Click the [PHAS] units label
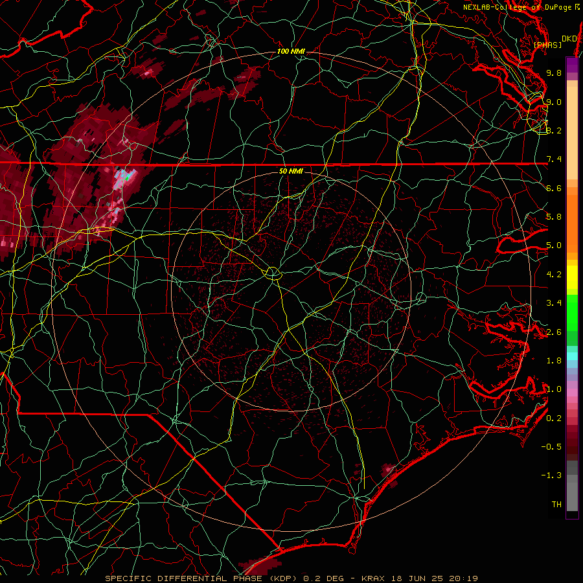Image resolution: width=583 pixels, height=583 pixels. click(547, 45)
